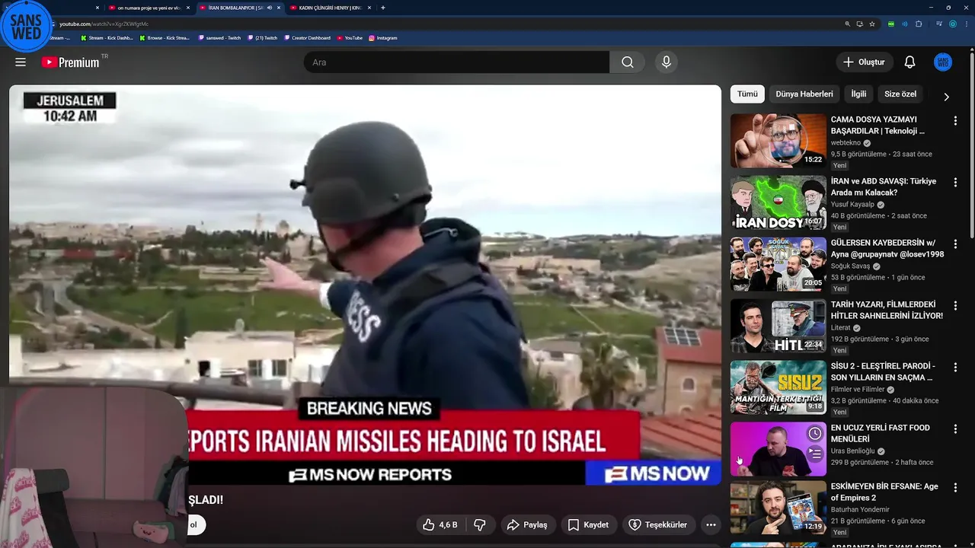Open the YouTube bookmark
The image size is (975, 548).
click(350, 38)
